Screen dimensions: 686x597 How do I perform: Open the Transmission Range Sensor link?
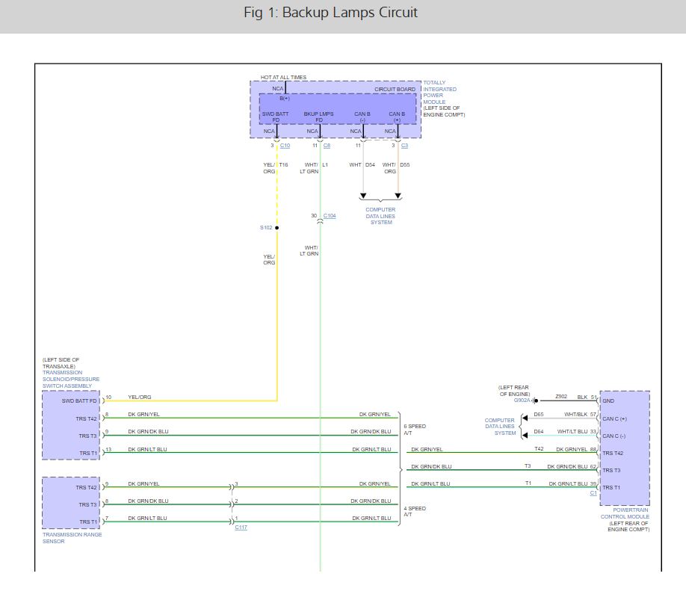(x=72, y=538)
